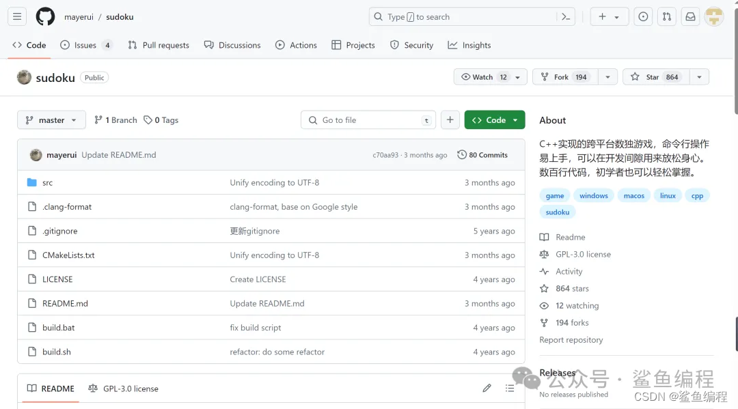
Task: Open the GPL-3.0 license sidebar link
Action: click(x=575, y=254)
